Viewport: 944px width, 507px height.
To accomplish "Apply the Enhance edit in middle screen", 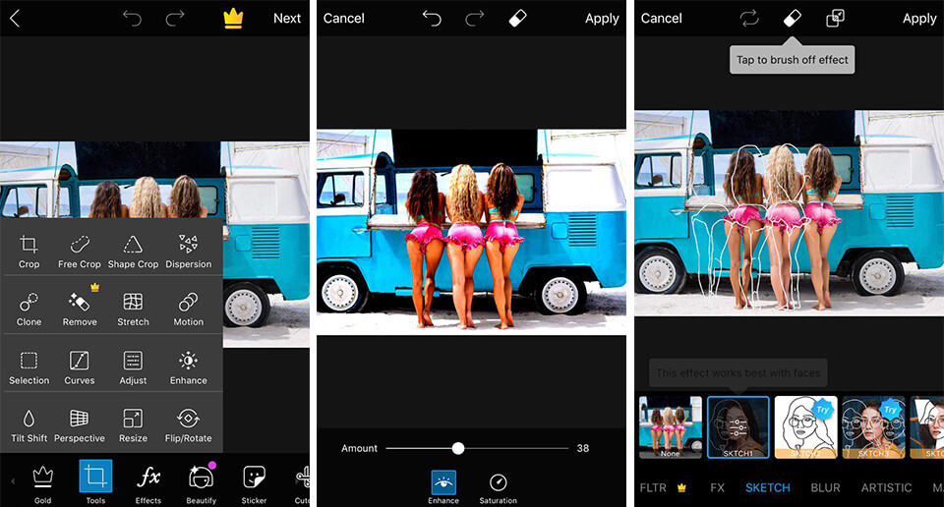I will [602, 19].
